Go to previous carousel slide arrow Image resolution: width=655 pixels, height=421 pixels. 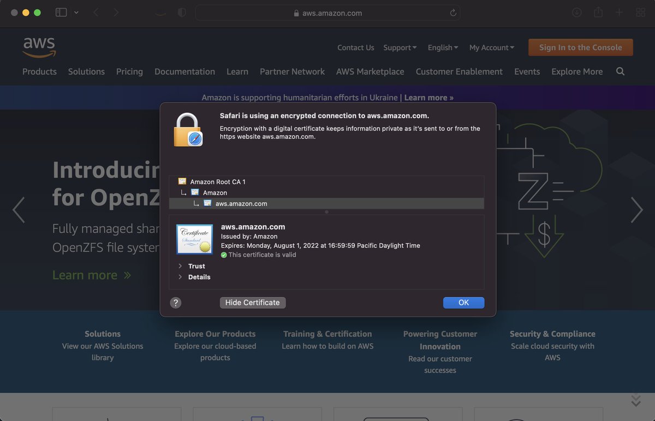pos(19,210)
